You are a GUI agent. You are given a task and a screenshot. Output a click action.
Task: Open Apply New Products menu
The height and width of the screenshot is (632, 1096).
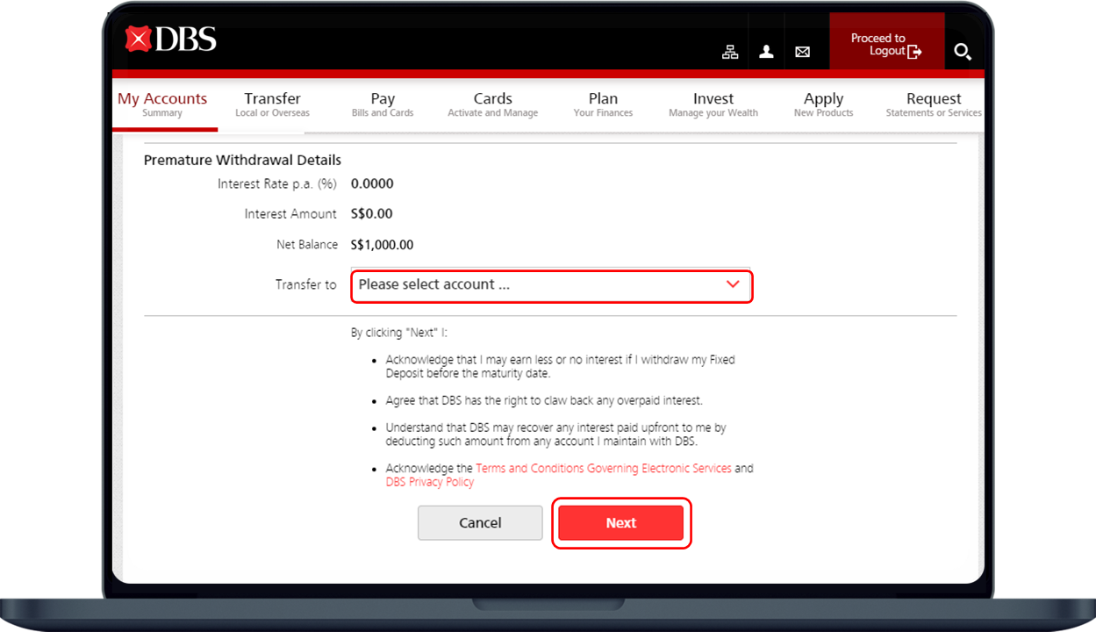coord(823,104)
